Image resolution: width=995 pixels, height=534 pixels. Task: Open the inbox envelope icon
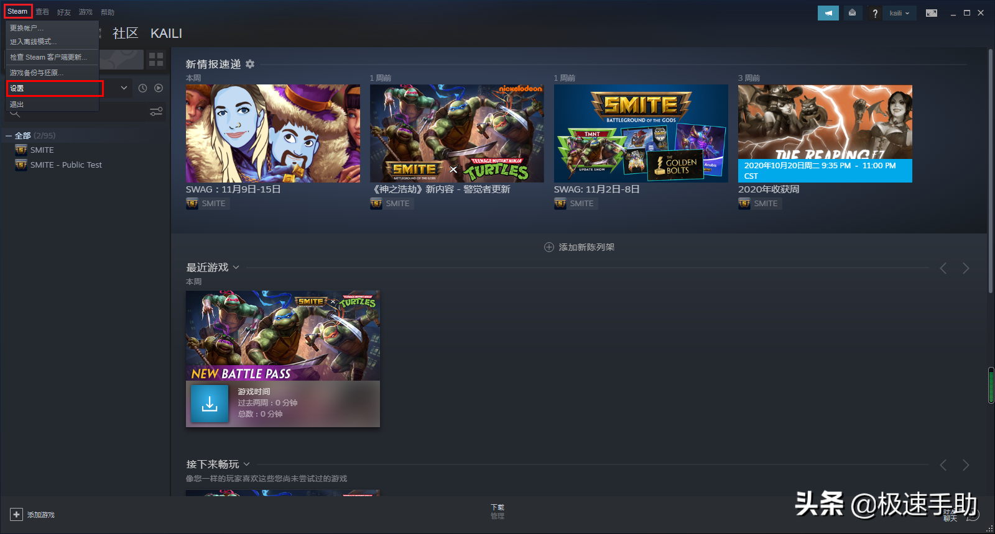pyautogui.click(x=852, y=13)
